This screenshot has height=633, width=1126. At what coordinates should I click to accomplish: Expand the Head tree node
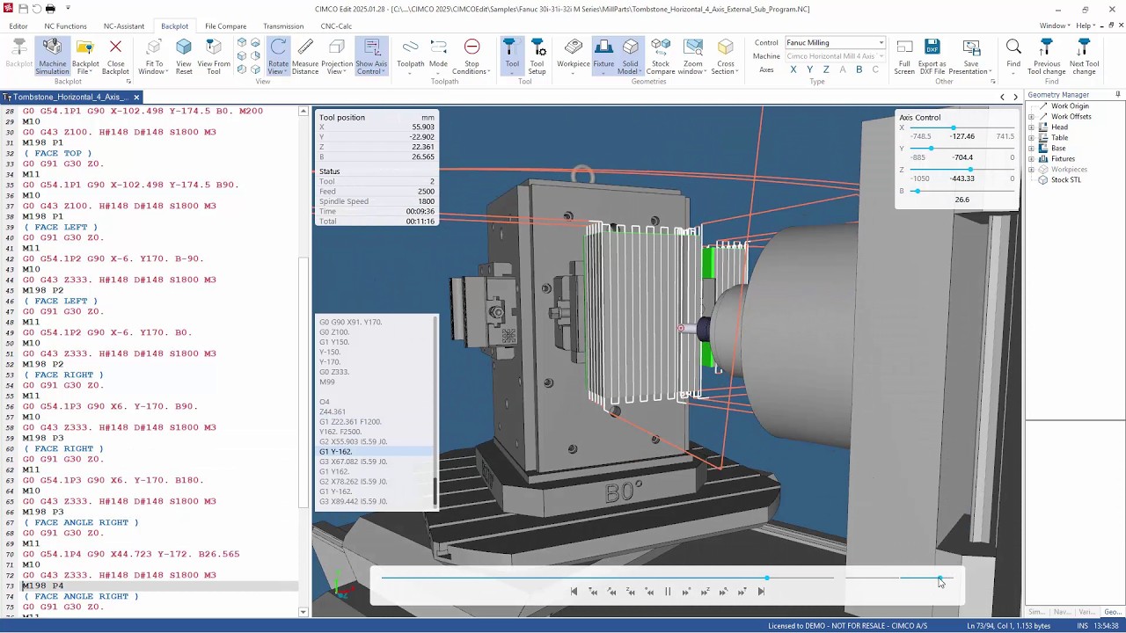pyautogui.click(x=1031, y=127)
